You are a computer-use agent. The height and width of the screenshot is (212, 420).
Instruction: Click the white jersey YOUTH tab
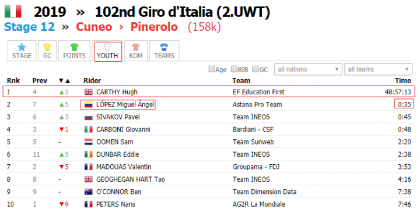(107, 51)
